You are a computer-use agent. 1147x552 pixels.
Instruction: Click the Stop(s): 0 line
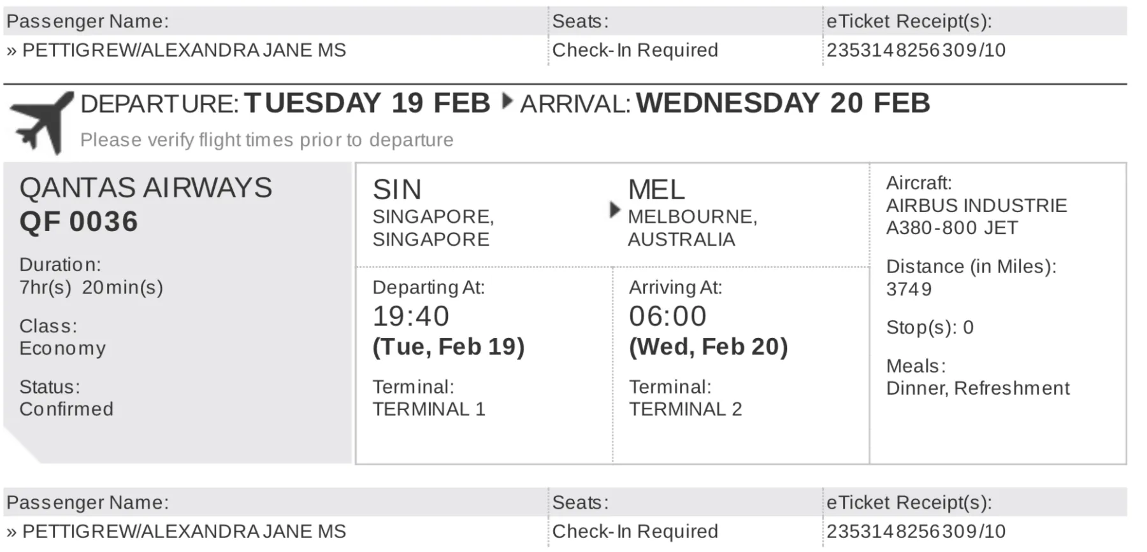pos(930,327)
